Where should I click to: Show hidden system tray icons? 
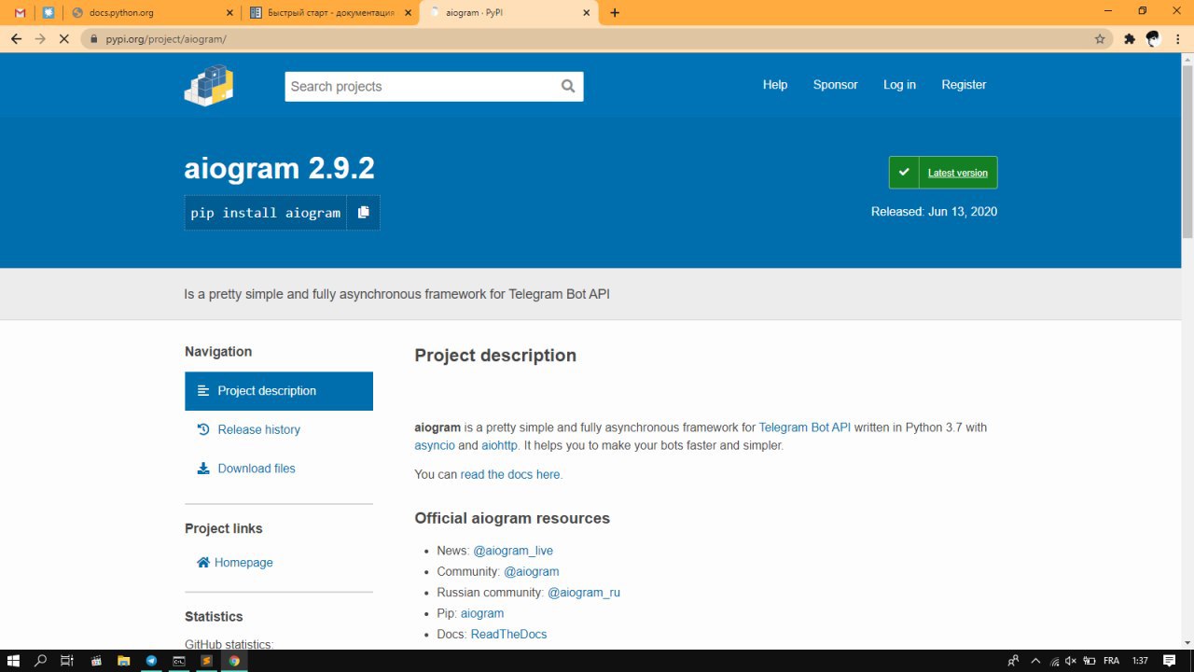[x=1035, y=661]
